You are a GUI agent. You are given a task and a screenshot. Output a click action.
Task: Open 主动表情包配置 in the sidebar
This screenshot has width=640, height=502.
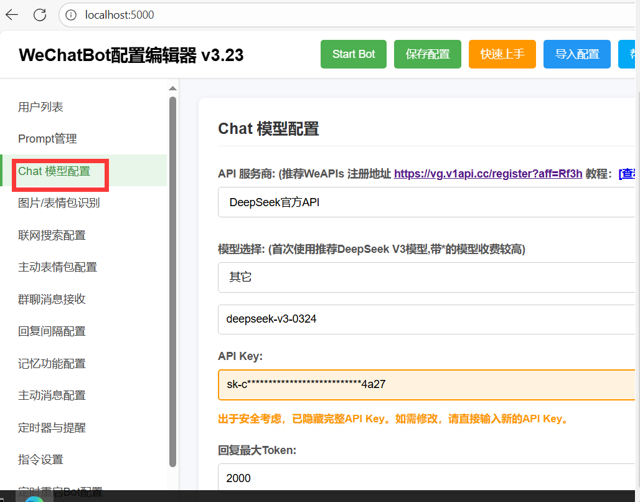click(83, 267)
